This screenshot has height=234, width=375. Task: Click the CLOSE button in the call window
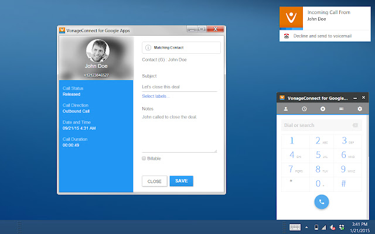pyautogui.click(x=155, y=181)
